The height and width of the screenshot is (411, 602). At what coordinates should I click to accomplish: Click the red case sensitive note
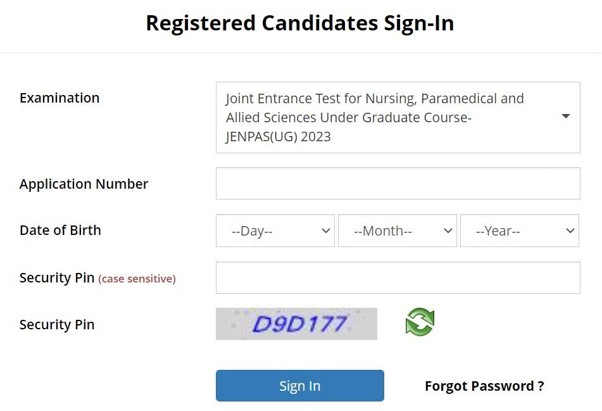(x=137, y=279)
